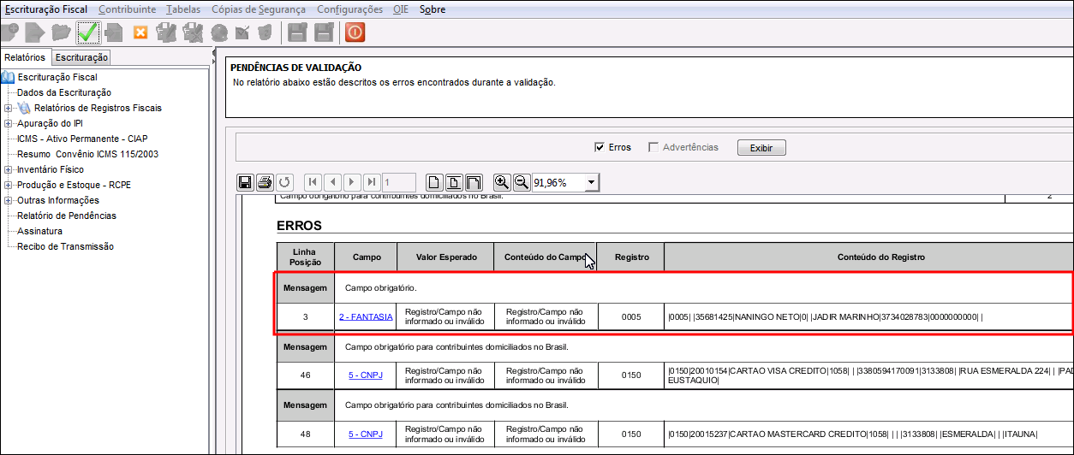Open the Contribuinte menu

coord(127,9)
